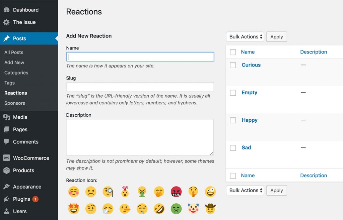Open the Plugins menu in the sidebar
This screenshot has height=220, width=343.
pyautogui.click(x=21, y=199)
